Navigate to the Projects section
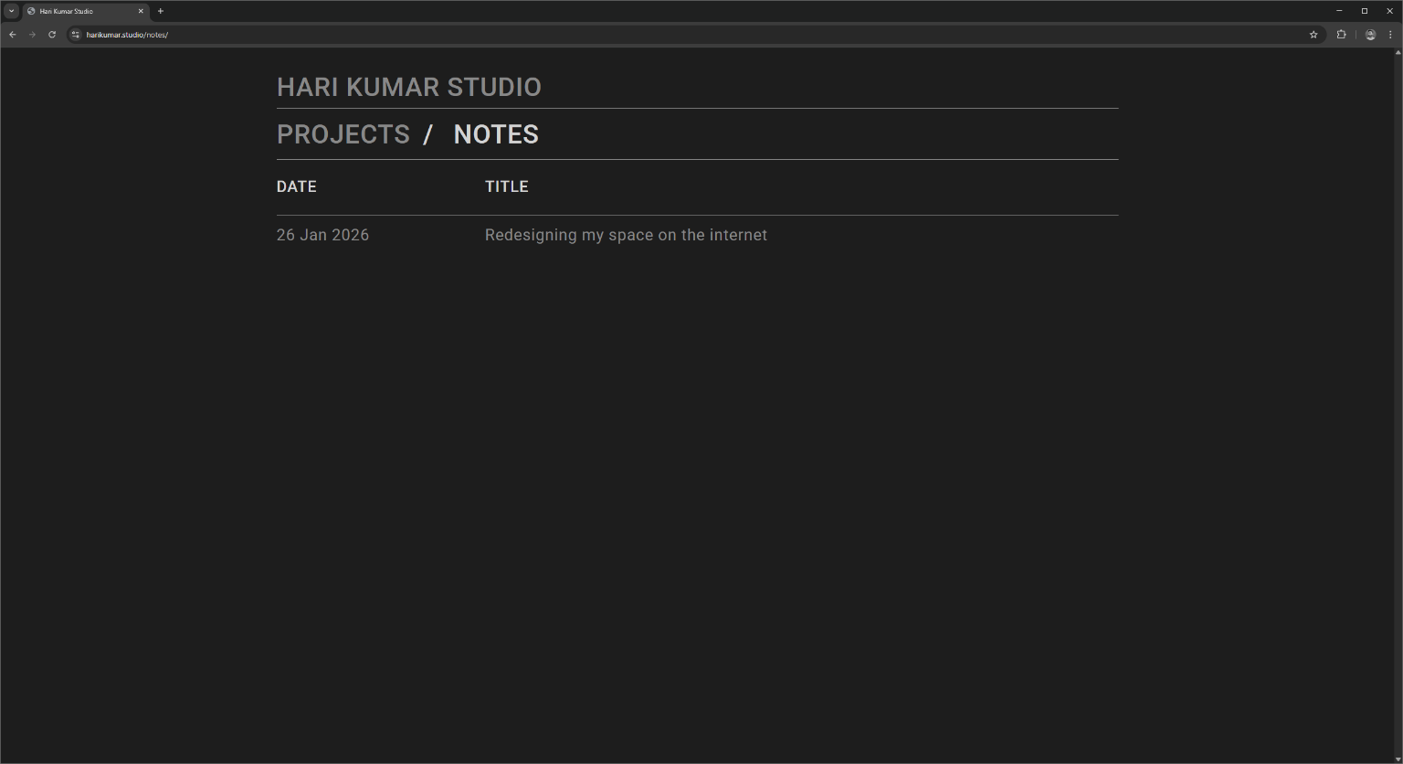 [343, 134]
